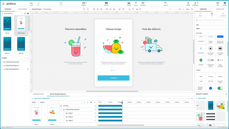Launch Preview with the play icon

225,3
